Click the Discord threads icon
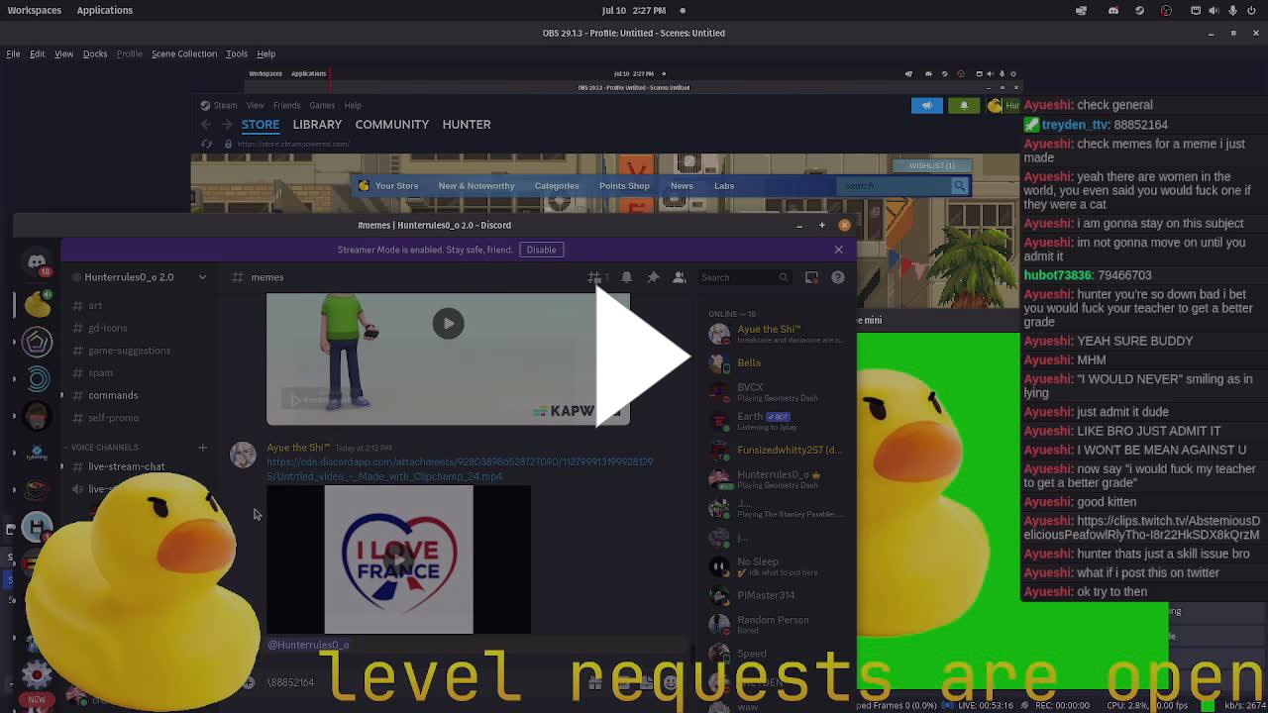 point(594,277)
